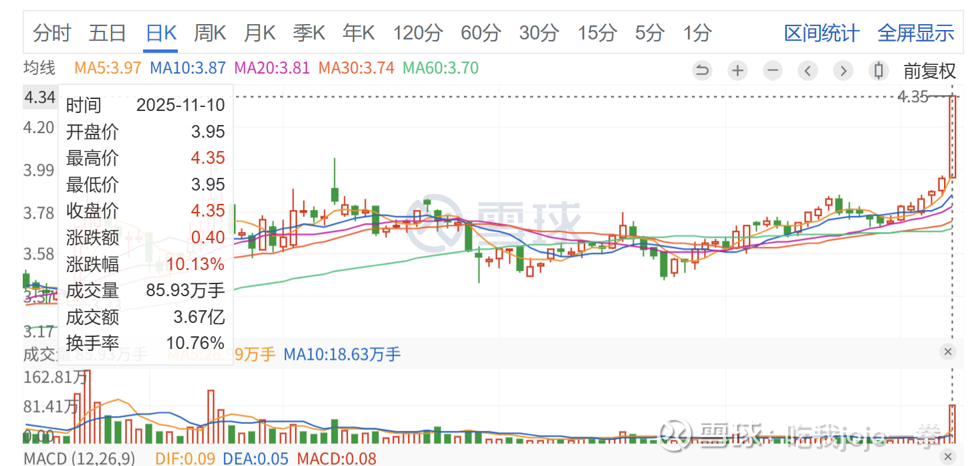Screen dimensions: 970x466
Task: Click the MA5:3.97 indicator label
Action: tap(108, 68)
